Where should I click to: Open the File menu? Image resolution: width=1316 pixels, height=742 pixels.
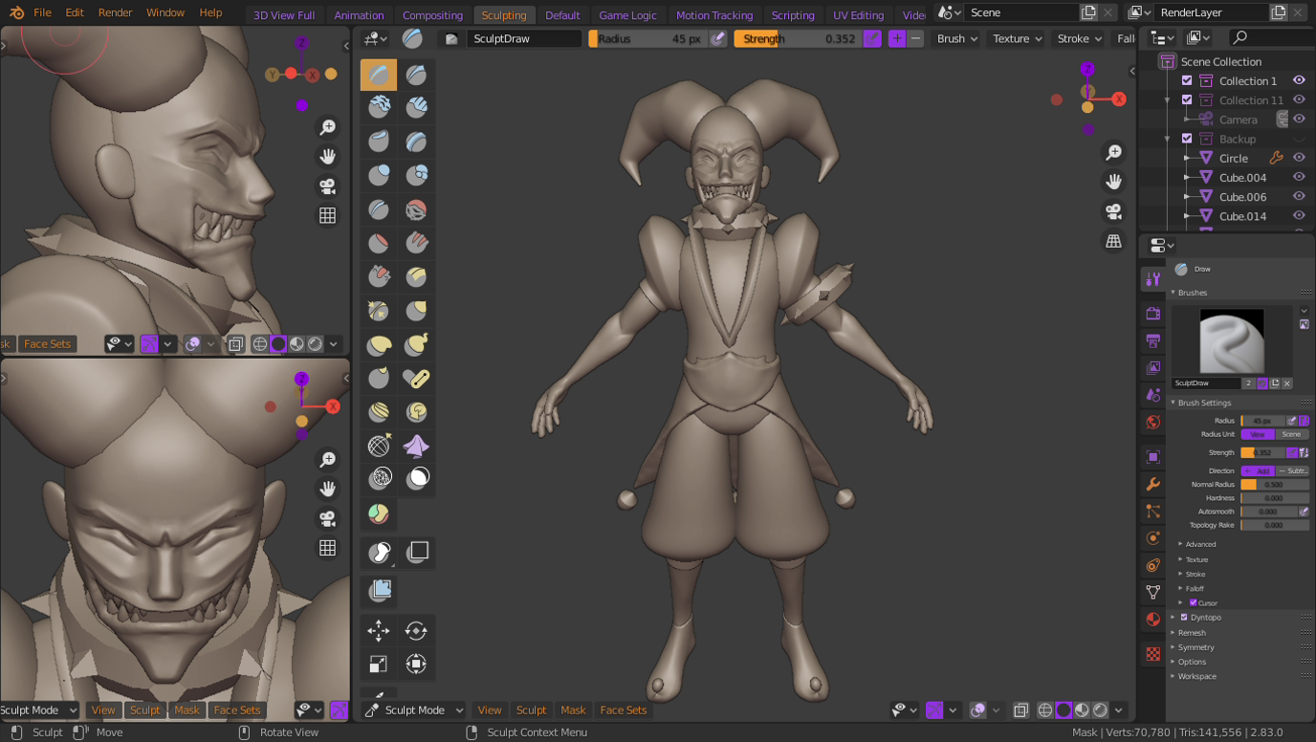42,12
